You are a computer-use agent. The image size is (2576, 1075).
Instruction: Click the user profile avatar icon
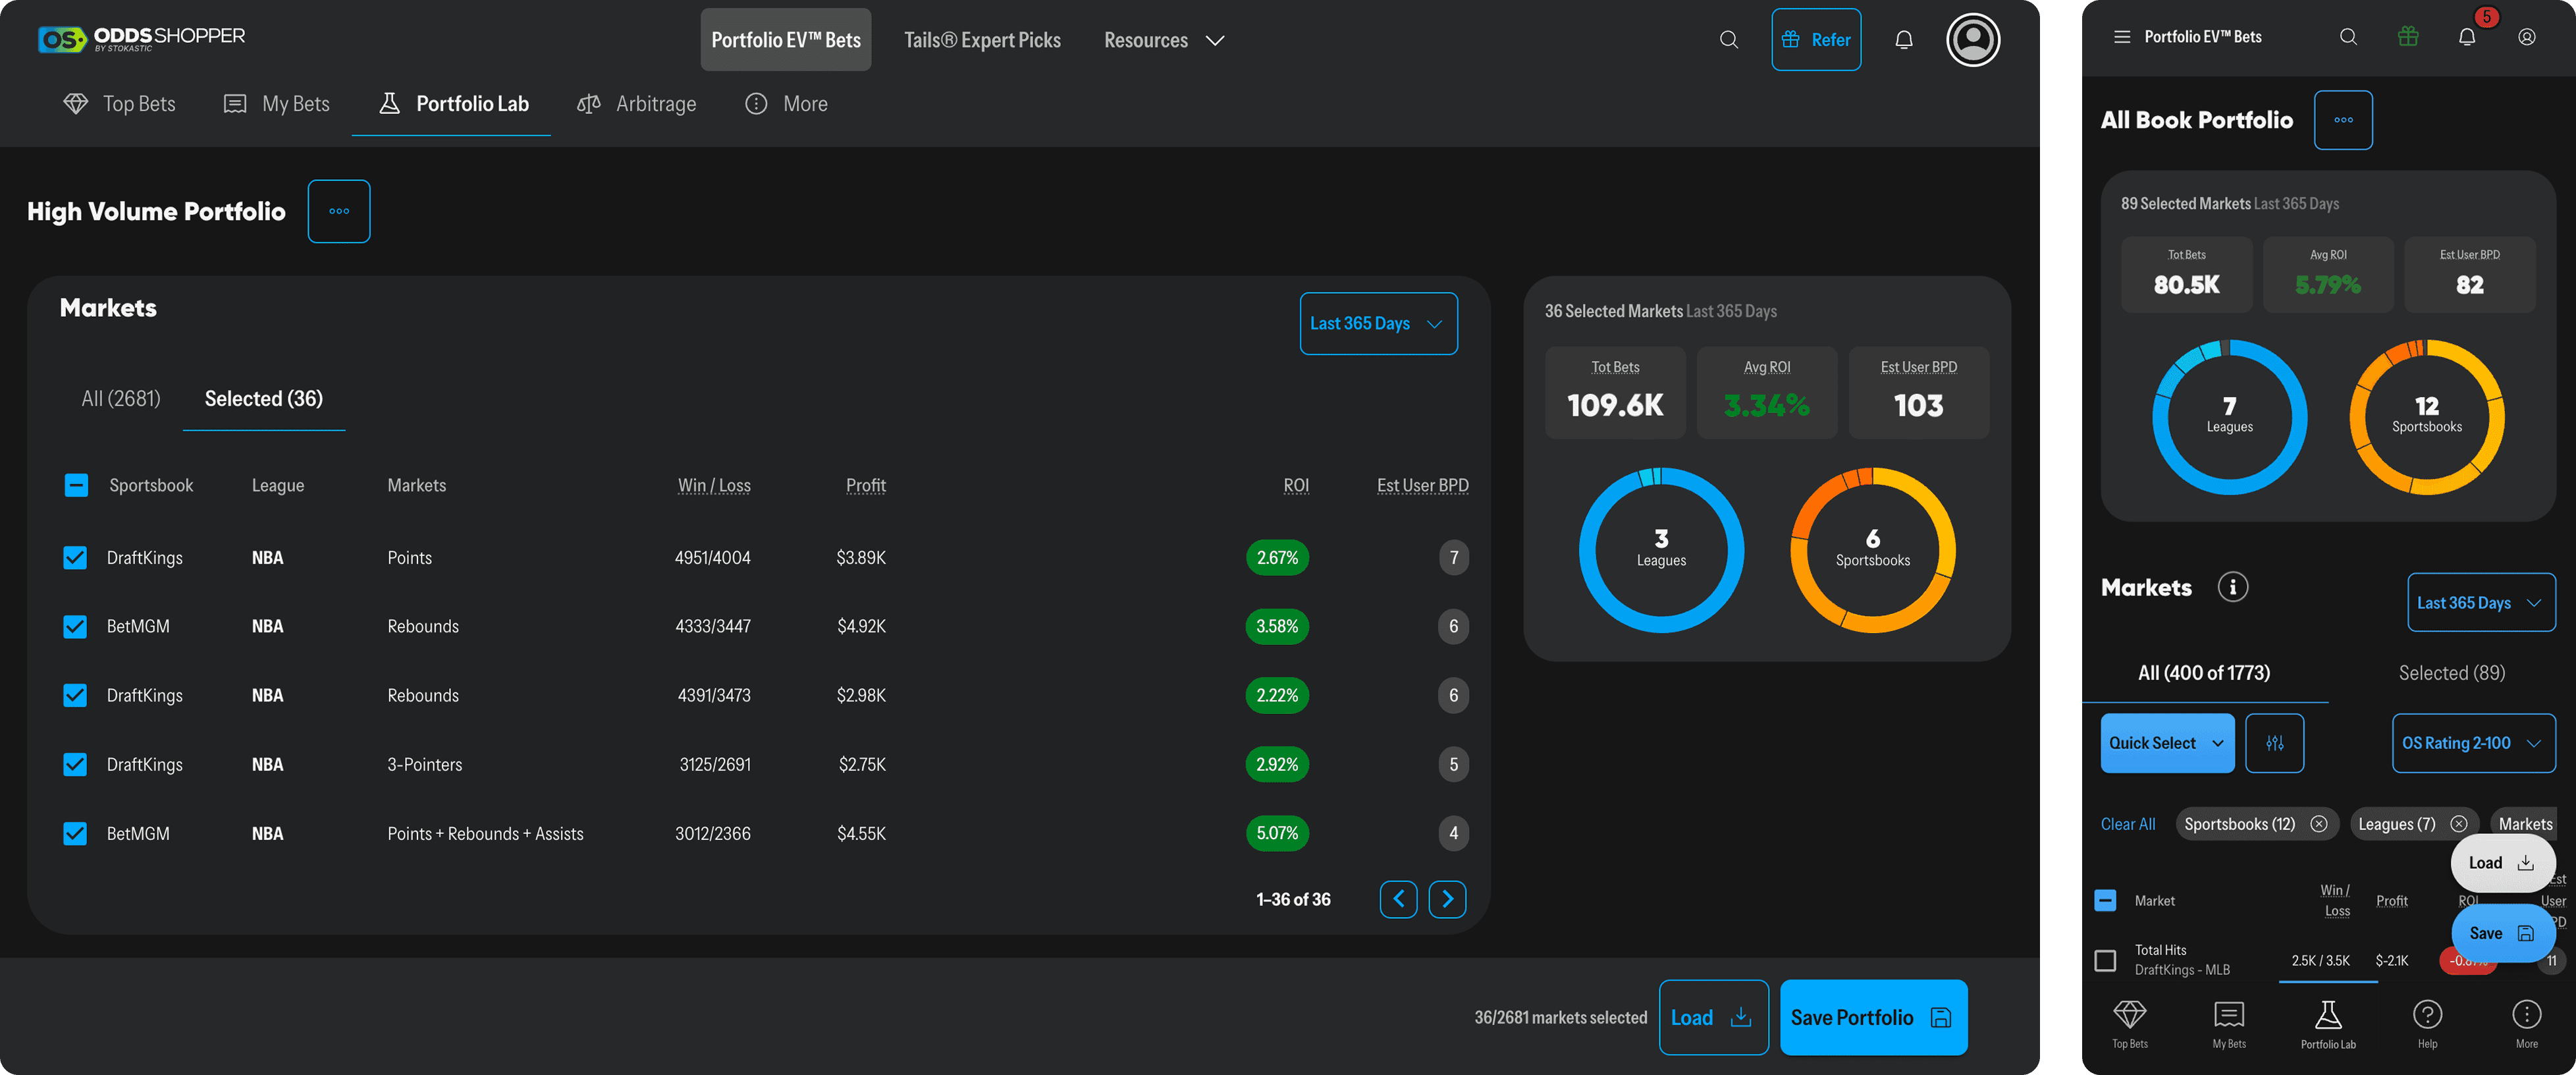coord(1972,40)
